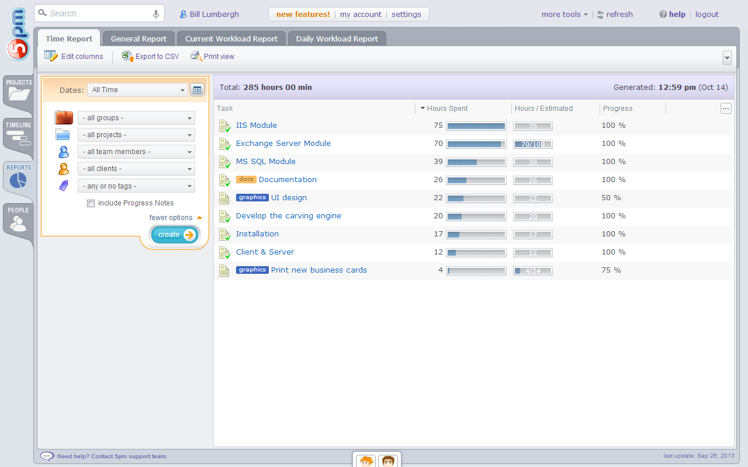748x467 pixels.
Task: Open the Dates All Time dropdown
Action: [x=137, y=90]
